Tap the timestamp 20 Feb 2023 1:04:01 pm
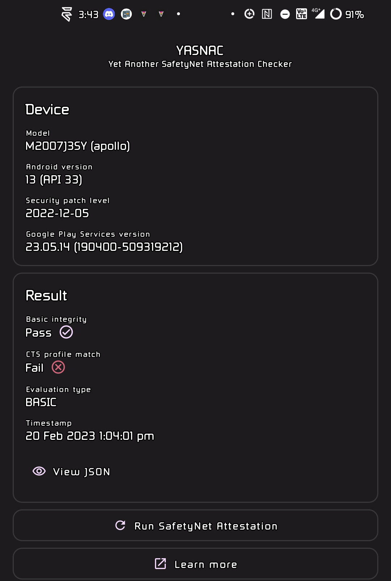The image size is (391, 581). 90,436
